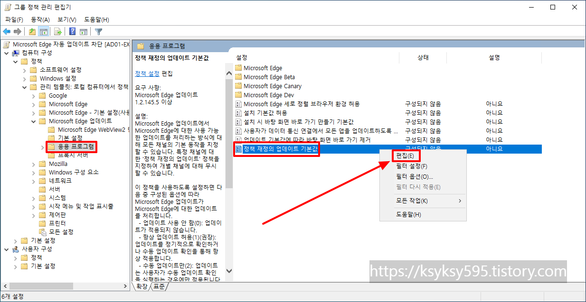Click the description pane scrollbar up arrow
This screenshot has height=302, width=586.
point(229,73)
